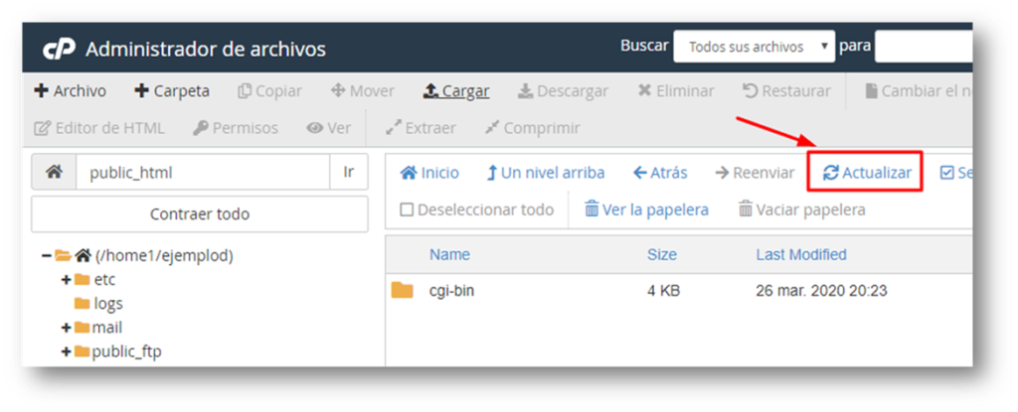This screenshot has height=412, width=1018.
Task: Click the home icon beside path field
Action: [54, 172]
